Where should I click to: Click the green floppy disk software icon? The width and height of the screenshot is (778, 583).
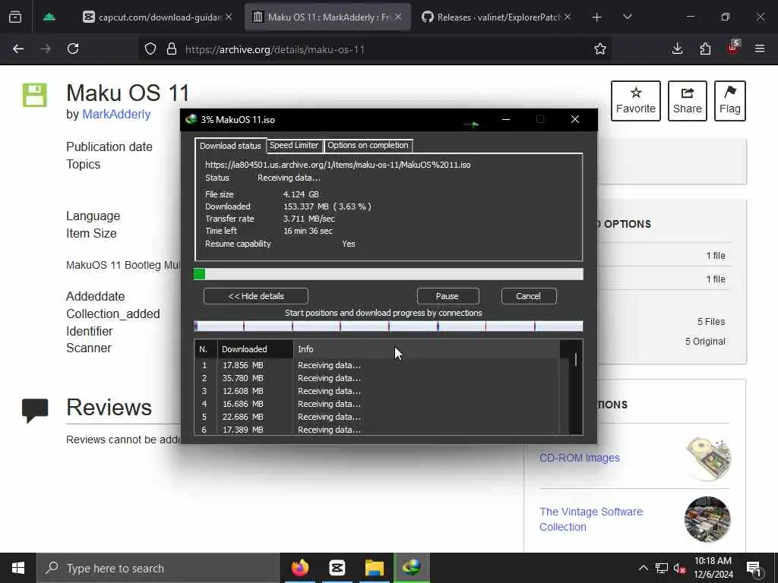click(x=35, y=95)
